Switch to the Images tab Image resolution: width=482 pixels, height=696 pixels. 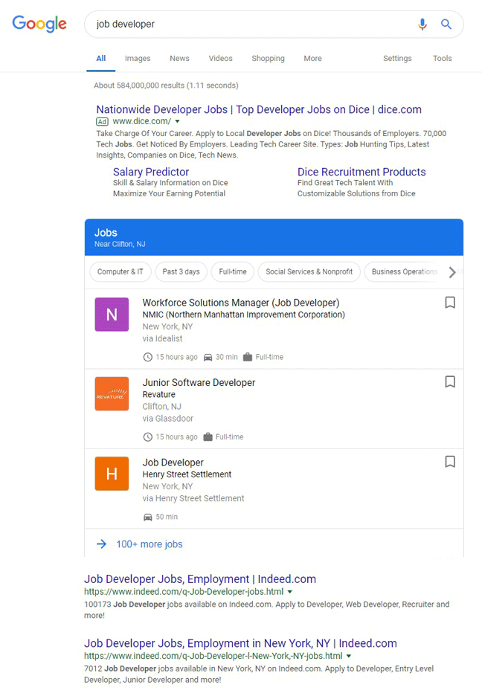(138, 58)
